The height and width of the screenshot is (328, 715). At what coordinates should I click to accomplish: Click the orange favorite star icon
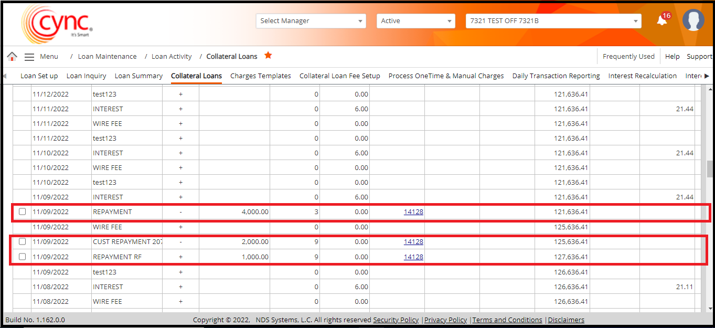[x=268, y=56]
